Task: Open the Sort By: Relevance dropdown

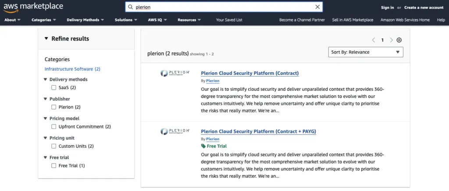Action: pos(365,52)
